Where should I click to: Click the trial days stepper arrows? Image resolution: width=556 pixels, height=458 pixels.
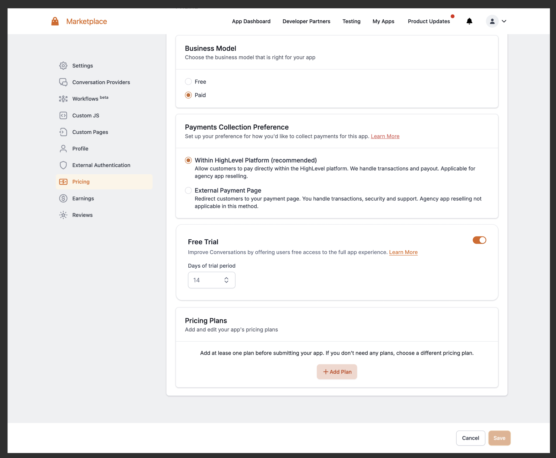tap(226, 280)
